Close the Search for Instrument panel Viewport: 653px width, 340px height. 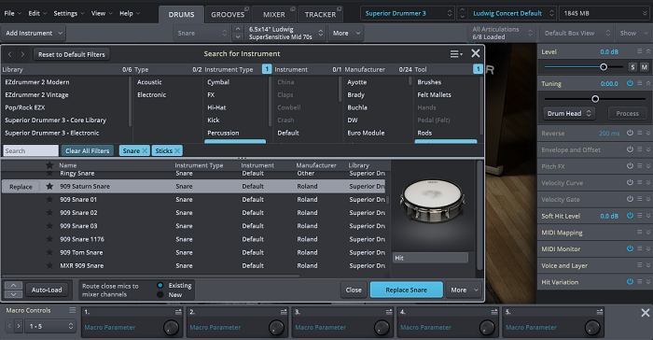[x=475, y=53]
